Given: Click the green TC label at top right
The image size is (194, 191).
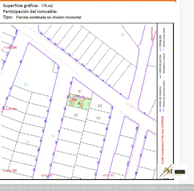Looking at the screenshot, I should 123,35.
